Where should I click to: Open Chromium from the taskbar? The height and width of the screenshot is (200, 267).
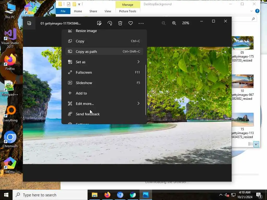pos(120,195)
